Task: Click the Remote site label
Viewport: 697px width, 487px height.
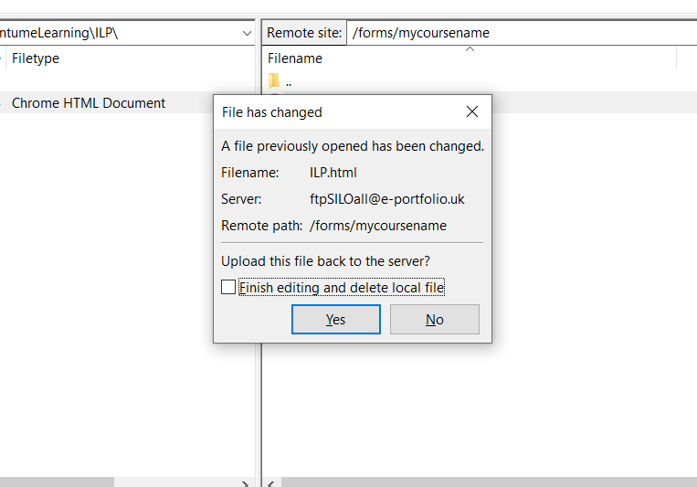Action: pos(304,33)
